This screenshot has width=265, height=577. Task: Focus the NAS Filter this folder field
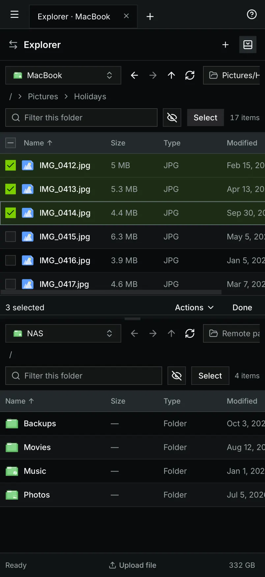click(x=84, y=376)
